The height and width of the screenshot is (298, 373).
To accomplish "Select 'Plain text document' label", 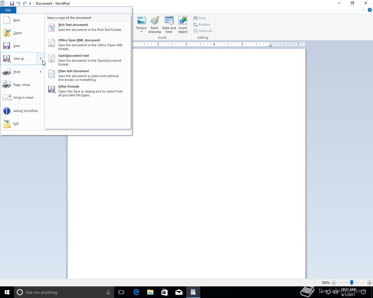I will click(x=74, y=71).
